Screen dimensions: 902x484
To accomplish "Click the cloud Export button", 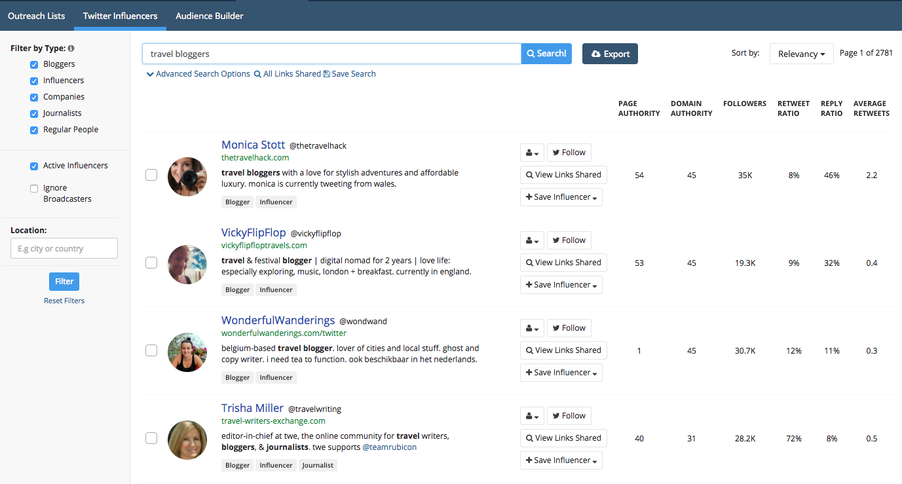I will tap(610, 54).
